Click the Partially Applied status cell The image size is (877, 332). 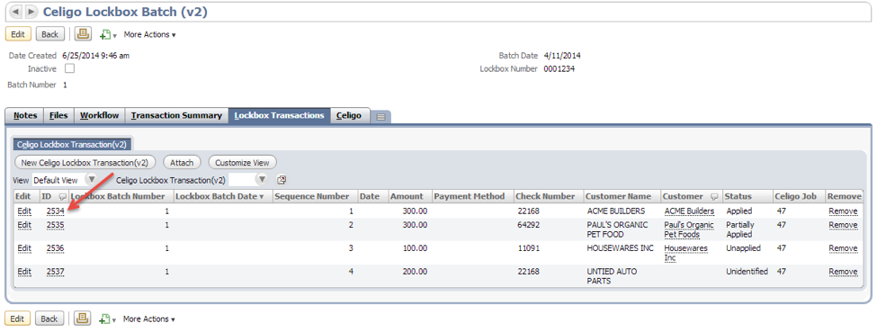(x=740, y=229)
